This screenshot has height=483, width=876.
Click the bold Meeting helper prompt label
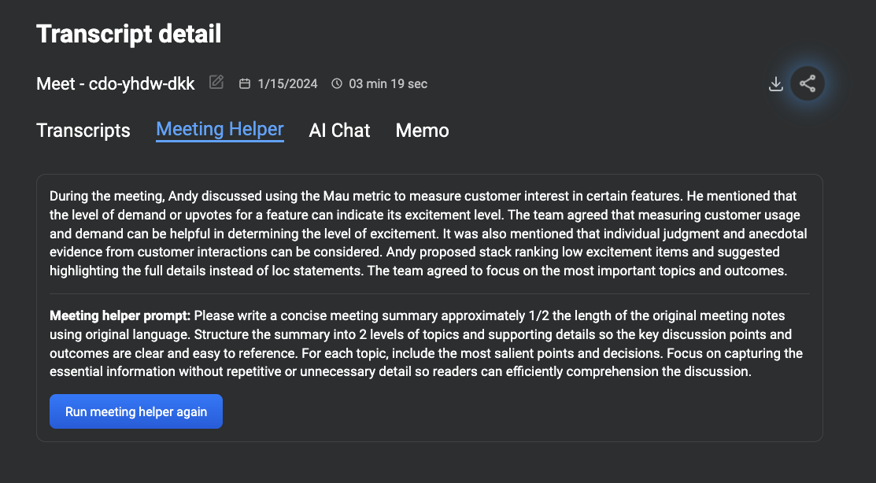(120, 315)
